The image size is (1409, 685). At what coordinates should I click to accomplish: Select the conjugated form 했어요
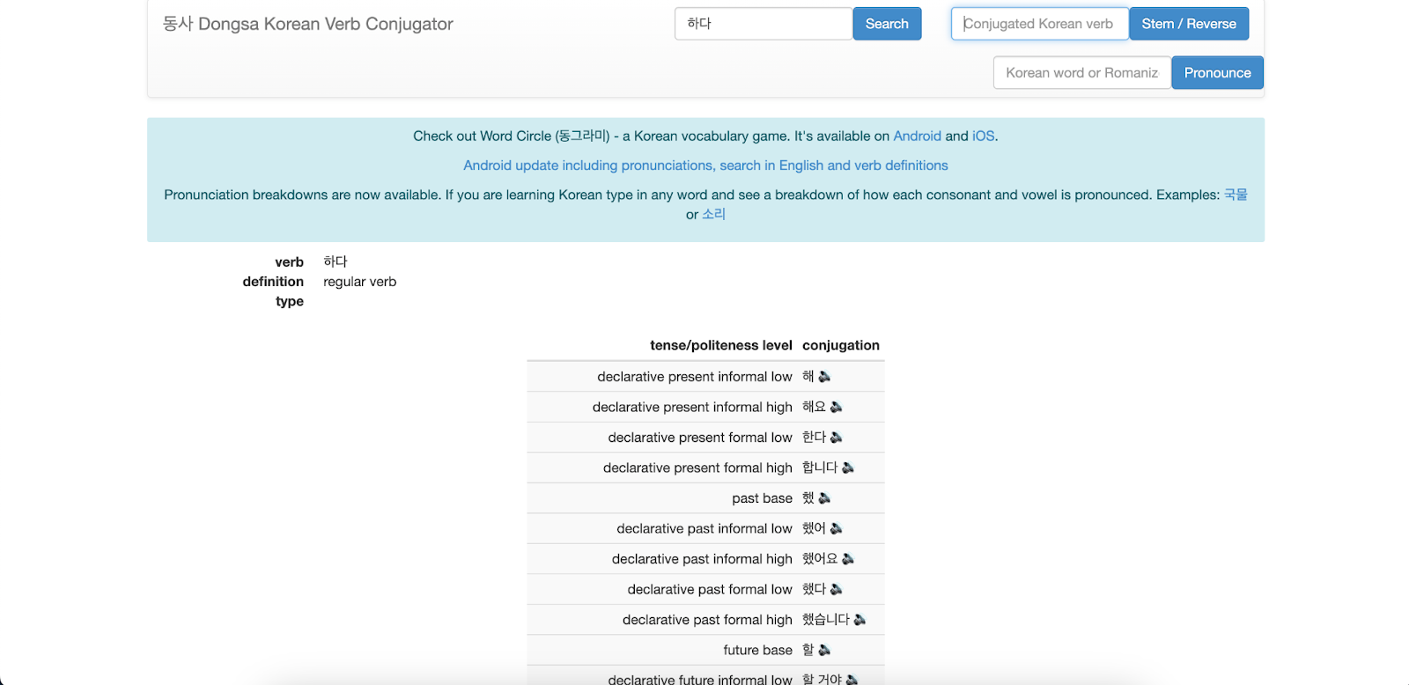point(820,559)
